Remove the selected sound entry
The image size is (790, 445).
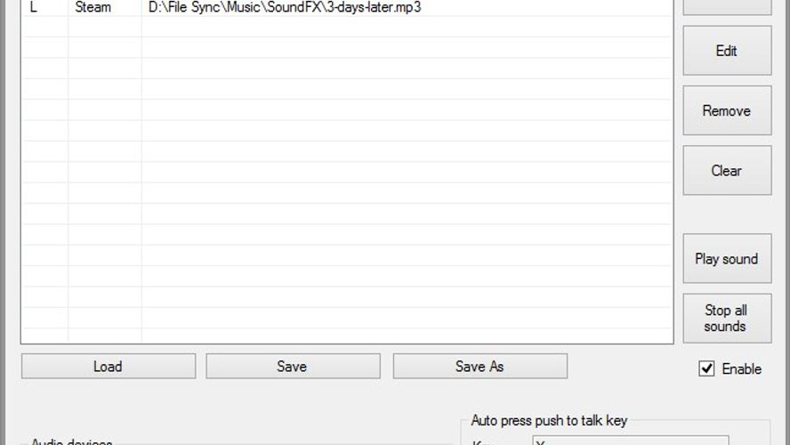[x=727, y=110]
